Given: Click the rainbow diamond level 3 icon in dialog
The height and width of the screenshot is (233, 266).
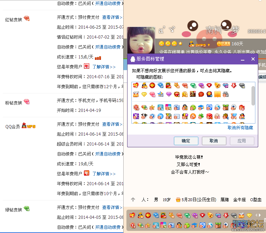Looking at the screenshot, I should pos(144,107).
